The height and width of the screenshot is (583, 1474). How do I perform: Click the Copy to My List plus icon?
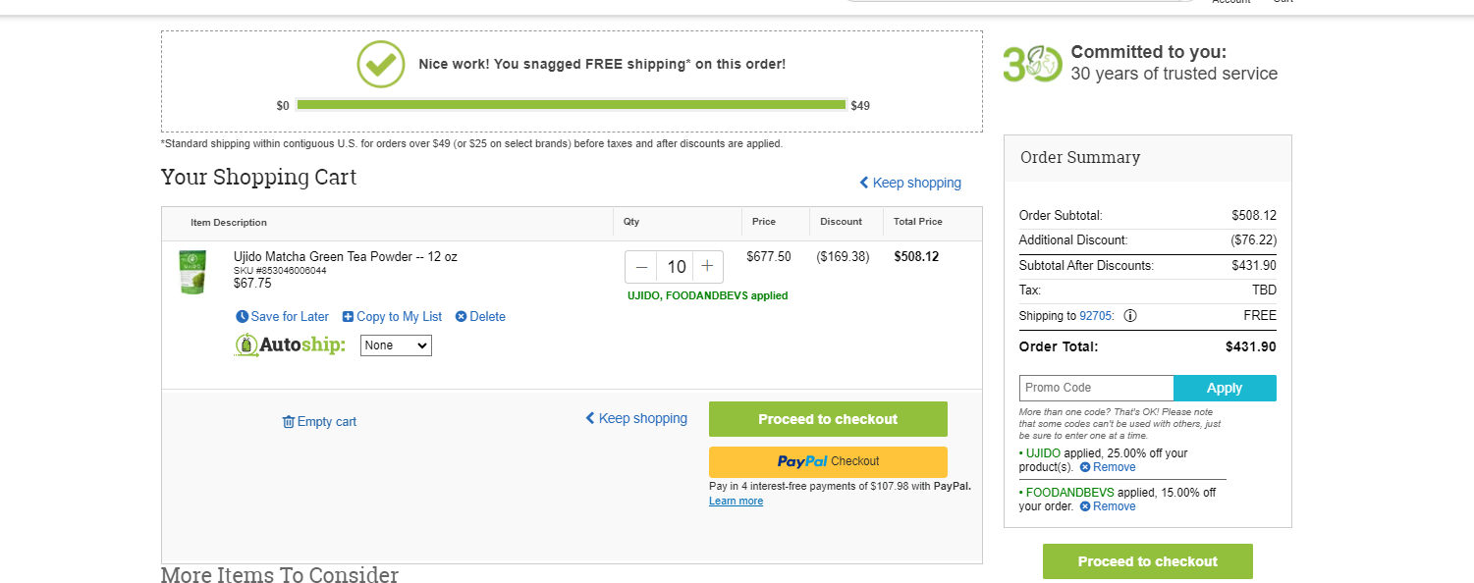(x=348, y=317)
